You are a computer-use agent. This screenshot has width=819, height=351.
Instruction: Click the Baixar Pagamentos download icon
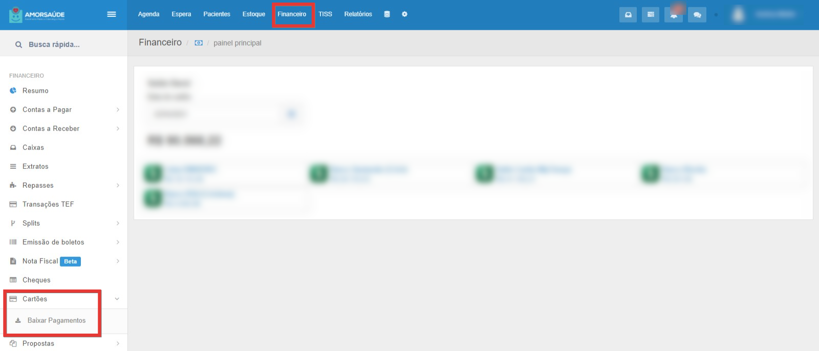click(18, 320)
